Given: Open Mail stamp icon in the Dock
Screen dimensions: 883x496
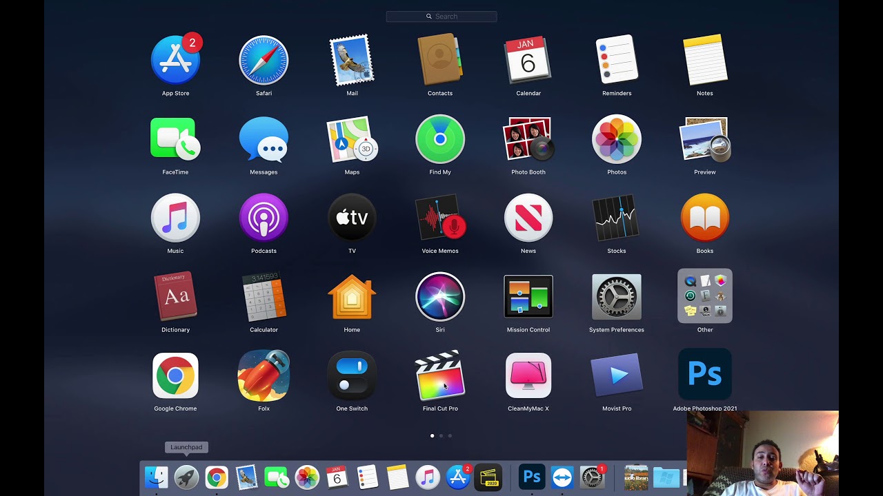Looking at the screenshot, I should pyautogui.click(x=246, y=477).
